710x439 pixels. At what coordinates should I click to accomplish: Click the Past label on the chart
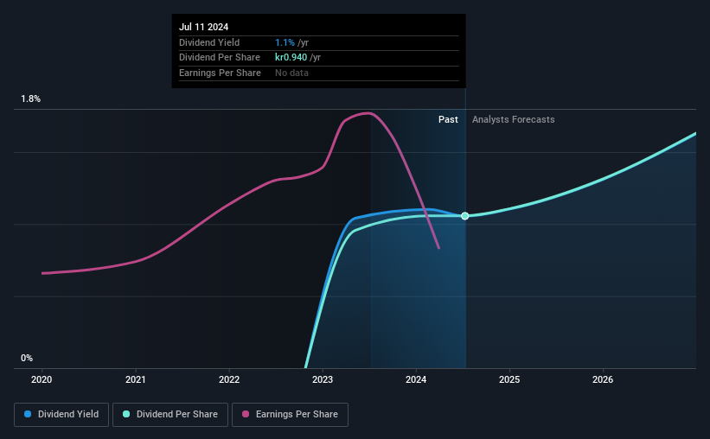(448, 119)
